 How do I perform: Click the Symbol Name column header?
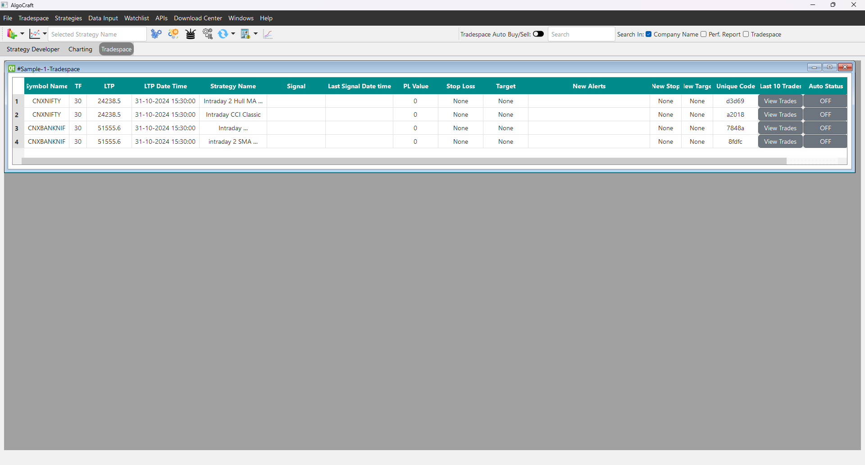(x=47, y=86)
